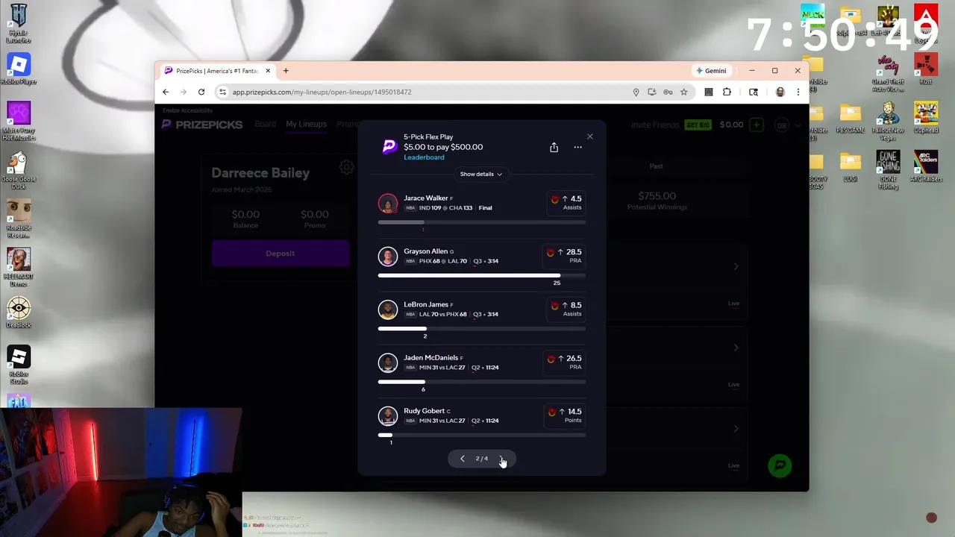955x537 pixels.
Task: Open site information icon in address bar
Action: click(x=222, y=92)
